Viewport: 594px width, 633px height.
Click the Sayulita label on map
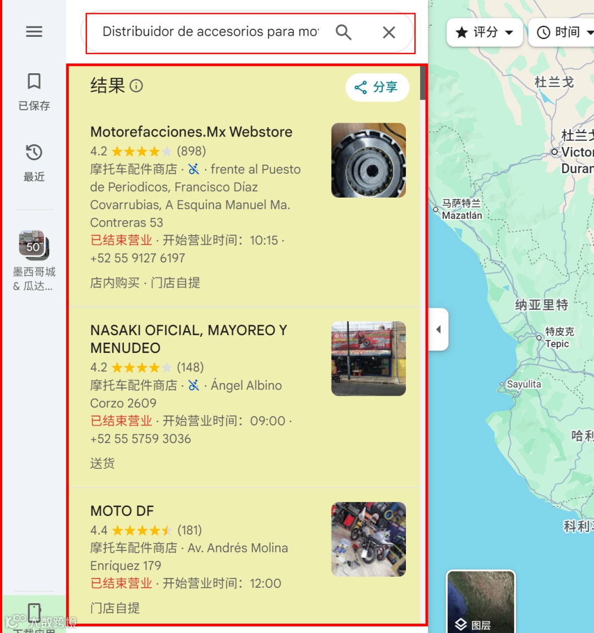point(524,384)
